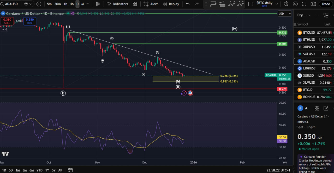334x173 pixels.
Task: Click the Trade button
Action: pos(325,4)
